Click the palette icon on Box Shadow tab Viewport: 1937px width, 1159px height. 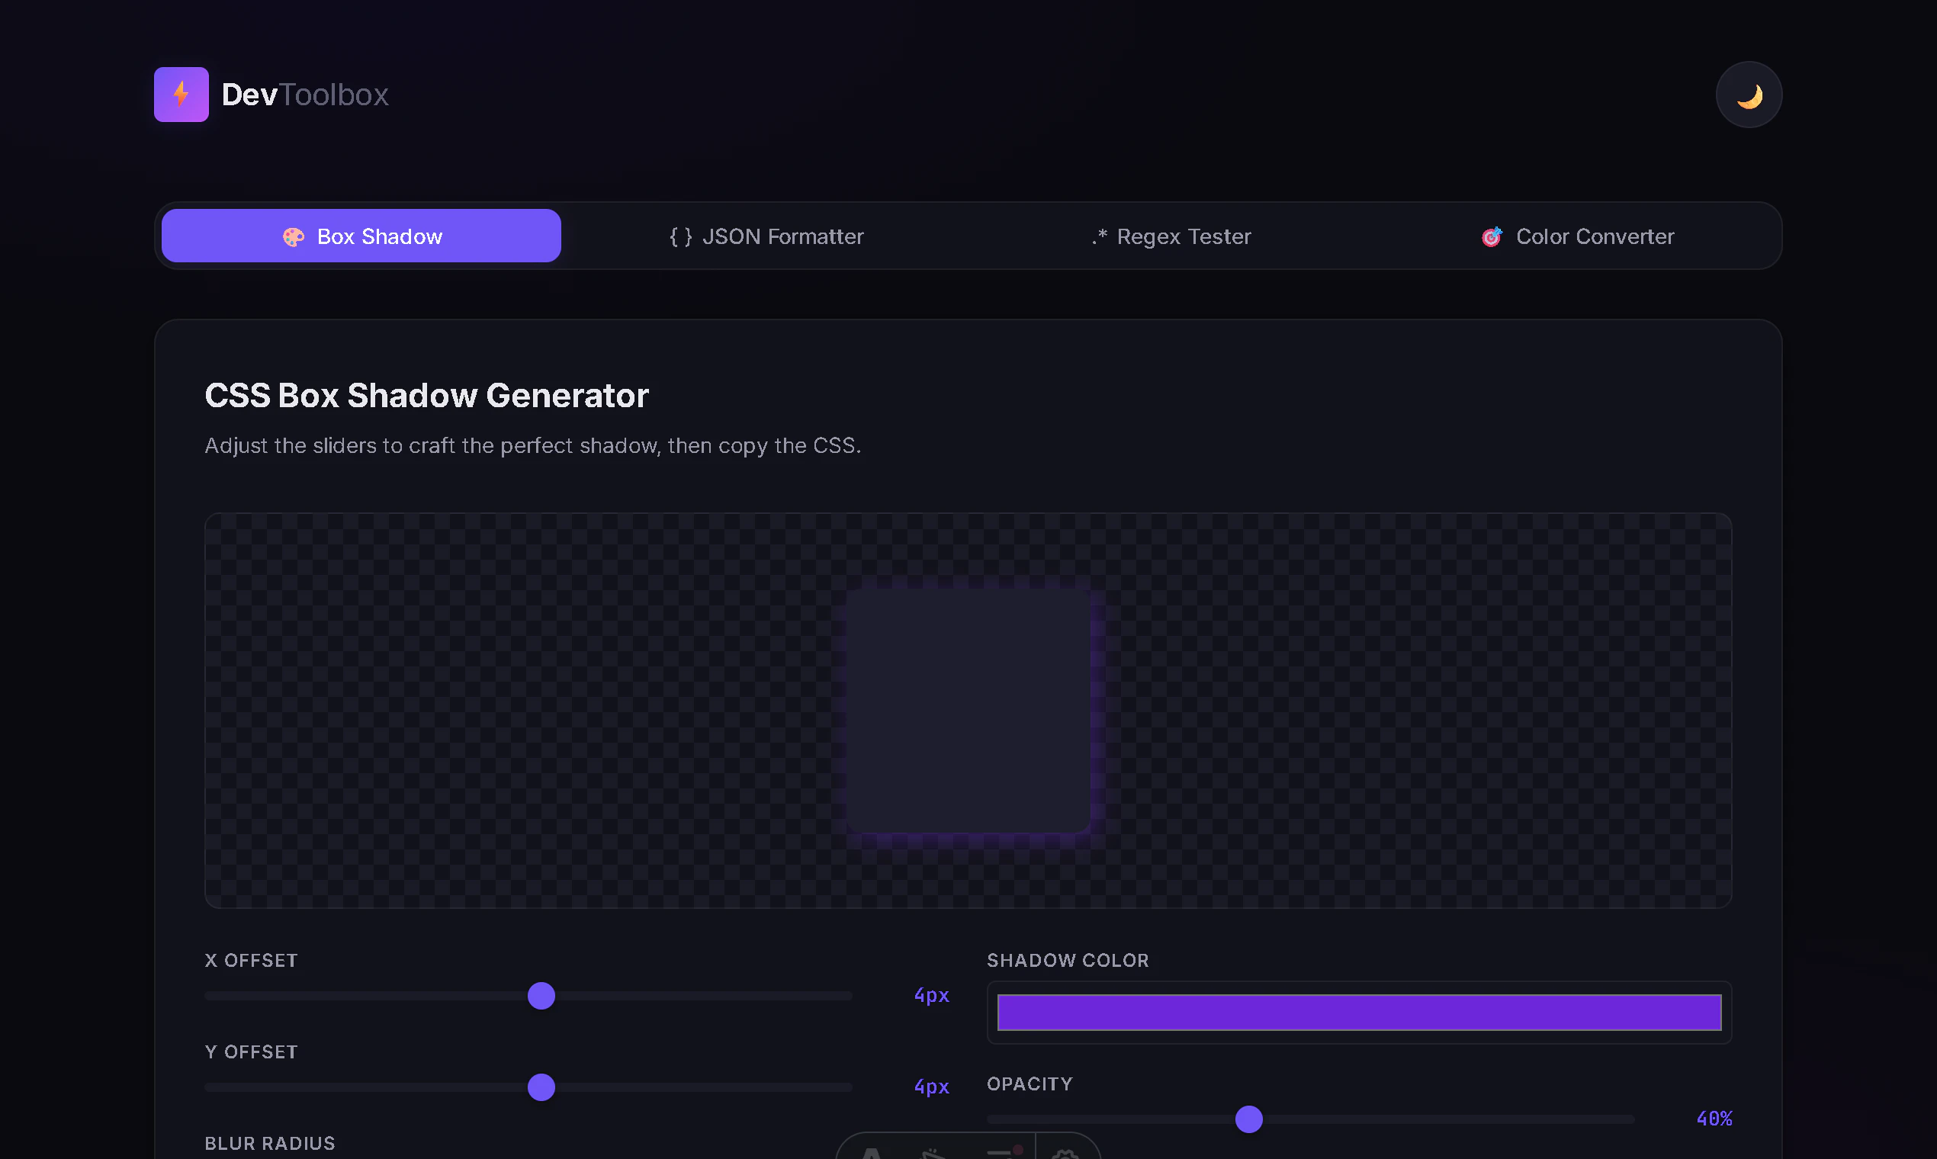pos(293,236)
